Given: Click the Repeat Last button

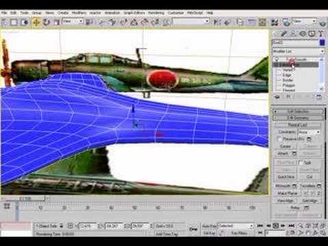Looking at the screenshot, I should pyautogui.click(x=297, y=125).
